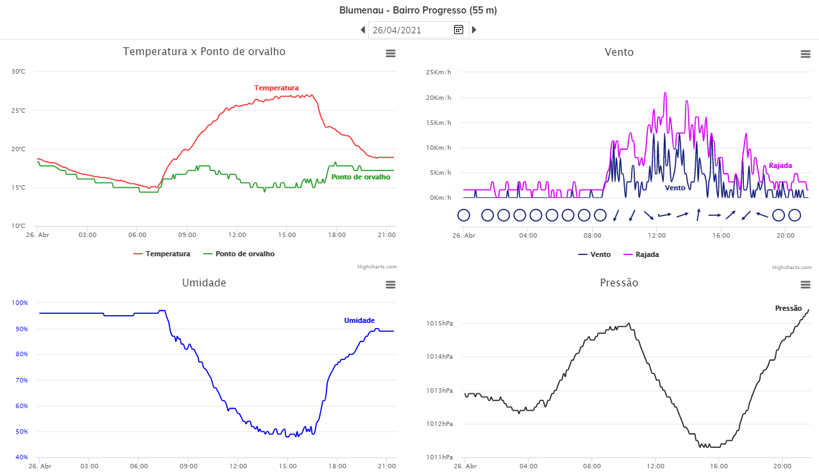Viewport: 819px width, 476px height.
Task: Toggle the Vento series in the legend
Action: (x=595, y=254)
